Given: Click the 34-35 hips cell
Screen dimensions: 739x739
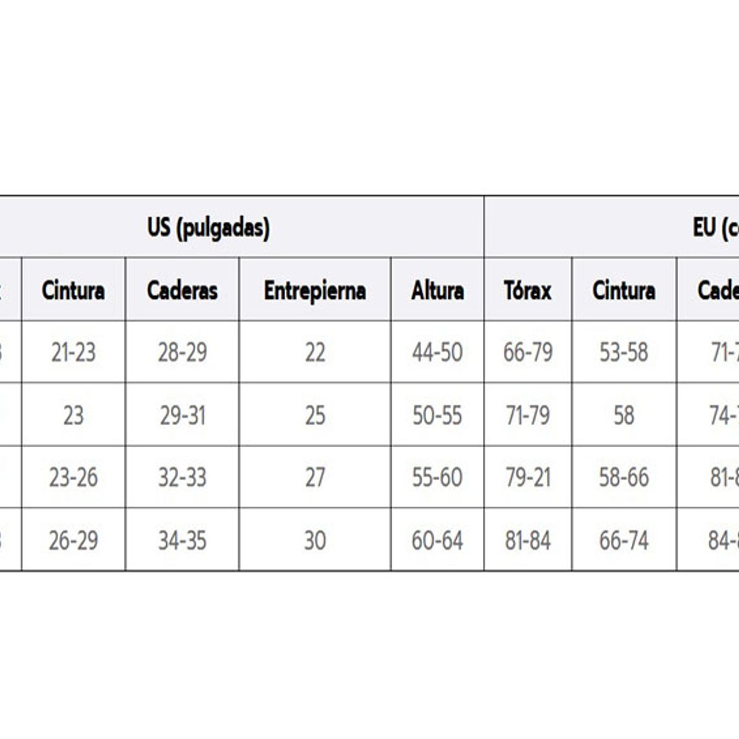Looking at the screenshot, I should point(182,541).
